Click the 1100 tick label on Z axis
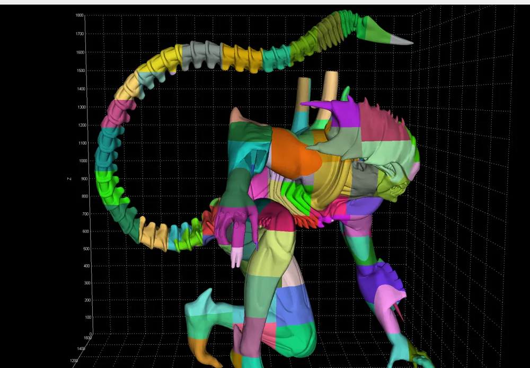 tap(83, 143)
